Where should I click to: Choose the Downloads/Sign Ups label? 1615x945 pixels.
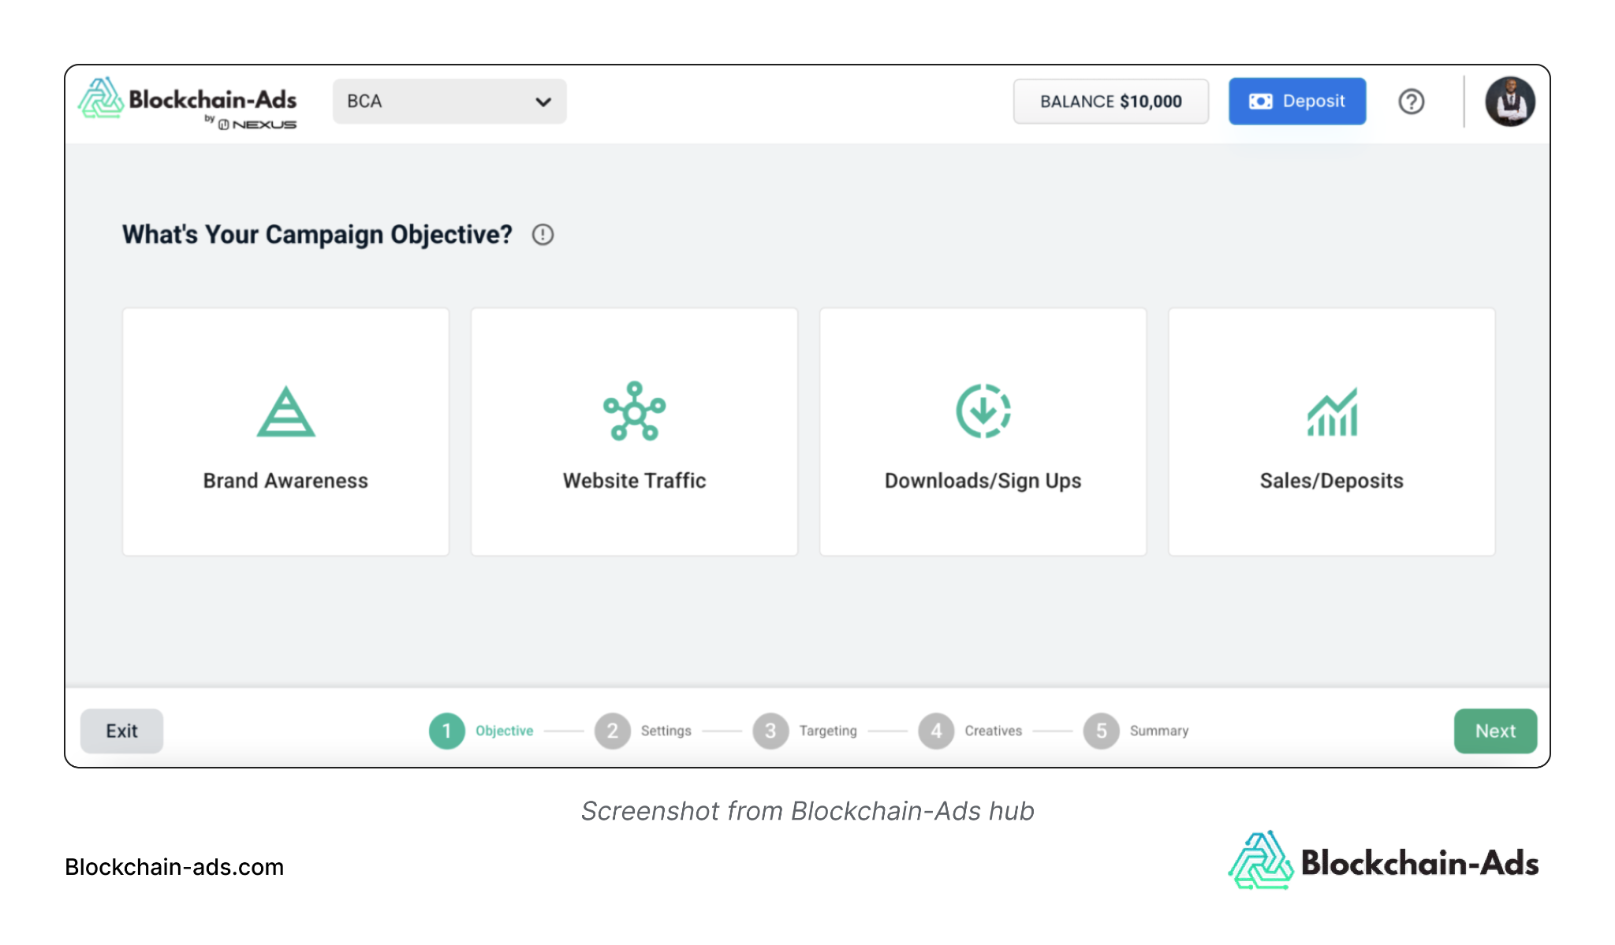(983, 481)
